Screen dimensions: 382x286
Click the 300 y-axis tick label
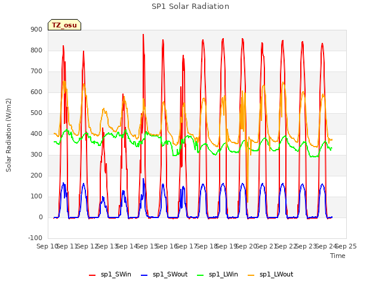(36, 154)
